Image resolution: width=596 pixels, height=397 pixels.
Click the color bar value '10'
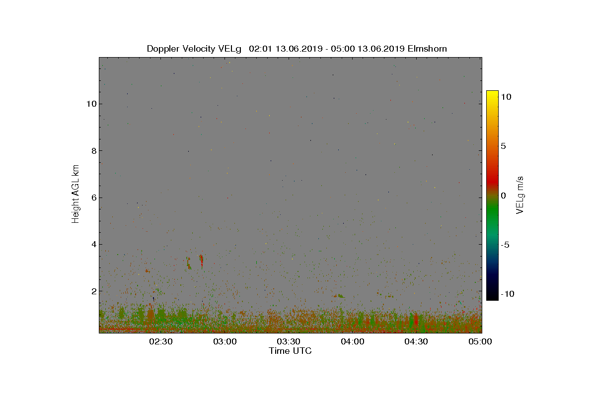506,97
